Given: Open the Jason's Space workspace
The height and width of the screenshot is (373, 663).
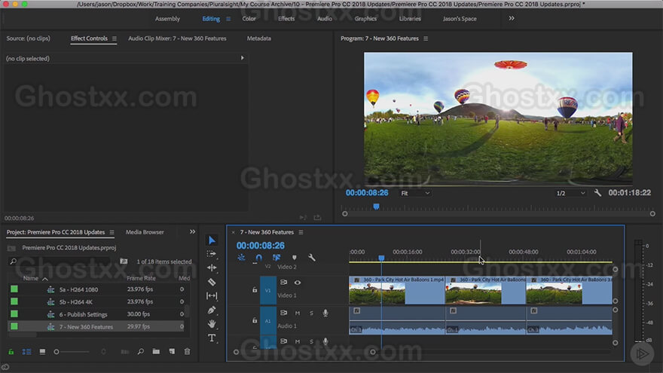Looking at the screenshot, I should coord(460,19).
